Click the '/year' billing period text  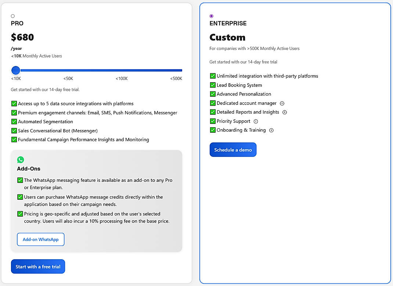click(x=16, y=48)
